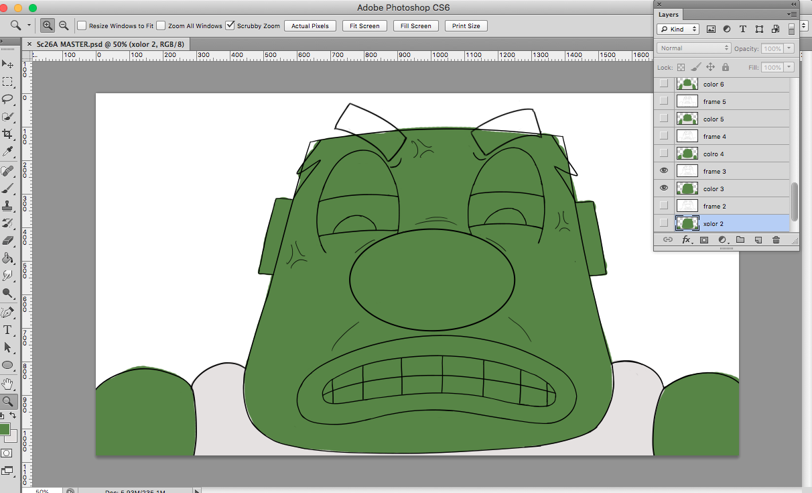
Task: Select the Pen tool
Action: (x=8, y=313)
